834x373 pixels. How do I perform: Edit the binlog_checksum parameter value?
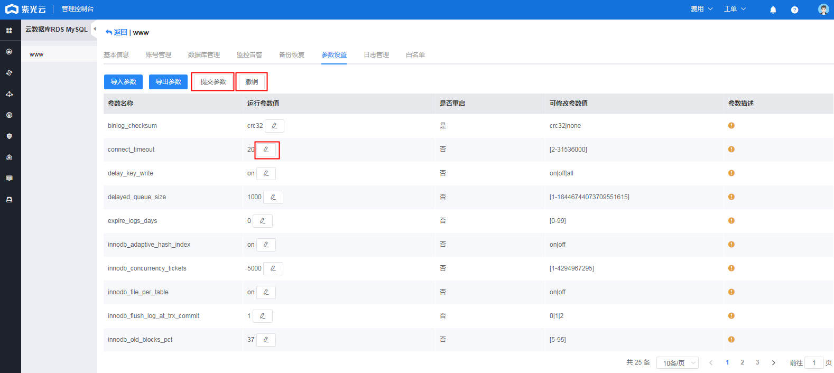pos(274,126)
